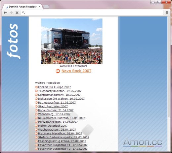Open Party@Christoph, 14.04.2007 album
The height and width of the screenshot is (153, 172).
pyautogui.click(x=58, y=122)
